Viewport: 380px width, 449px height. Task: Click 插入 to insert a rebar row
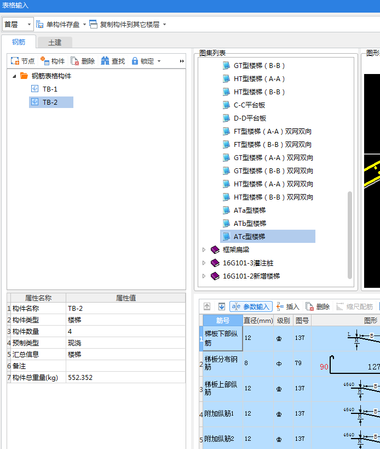tap(288, 306)
